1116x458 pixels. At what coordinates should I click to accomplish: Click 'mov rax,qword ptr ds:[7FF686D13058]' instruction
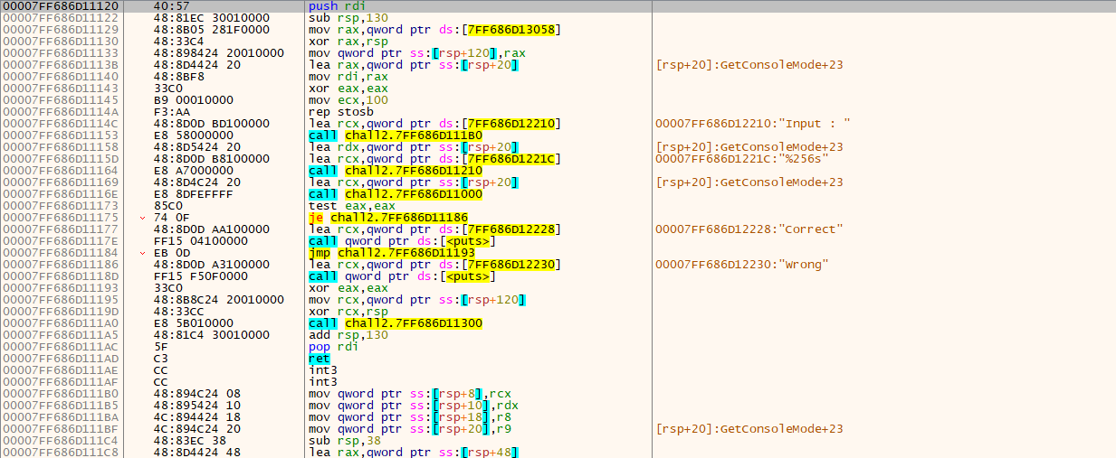(434, 30)
